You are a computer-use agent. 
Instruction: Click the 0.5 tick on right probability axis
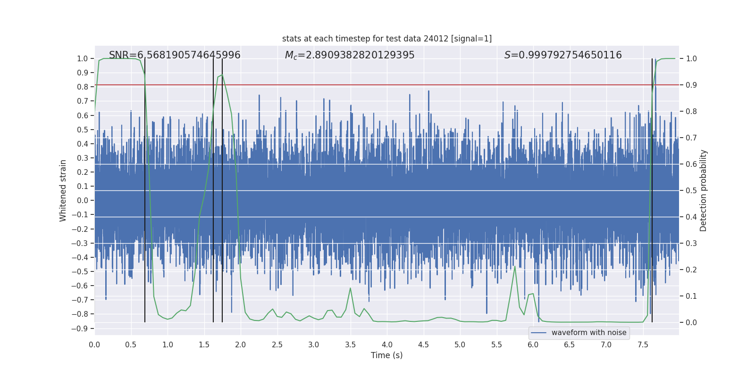[x=691, y=191]
